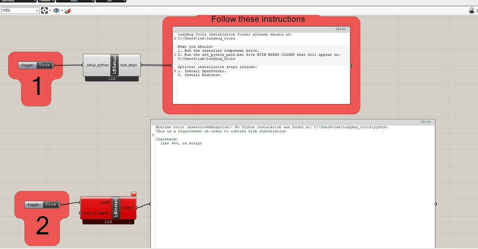The image size is (478, 249).
Task: Click 'line 440, in script' text
Action: [181, 143]
